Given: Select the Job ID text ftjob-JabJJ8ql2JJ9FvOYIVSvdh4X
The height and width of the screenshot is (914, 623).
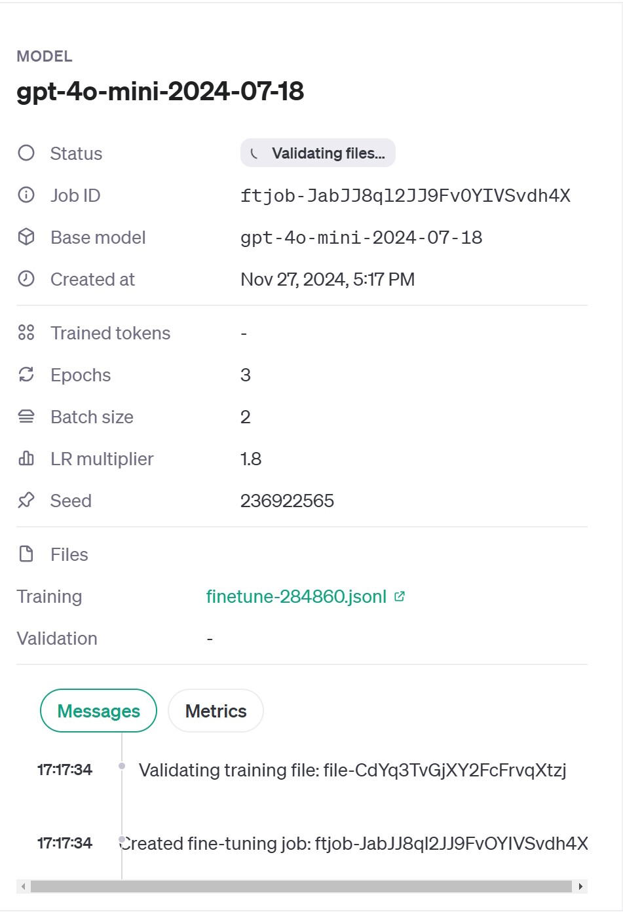Looking at the screenshot, I should click(406, 195).
